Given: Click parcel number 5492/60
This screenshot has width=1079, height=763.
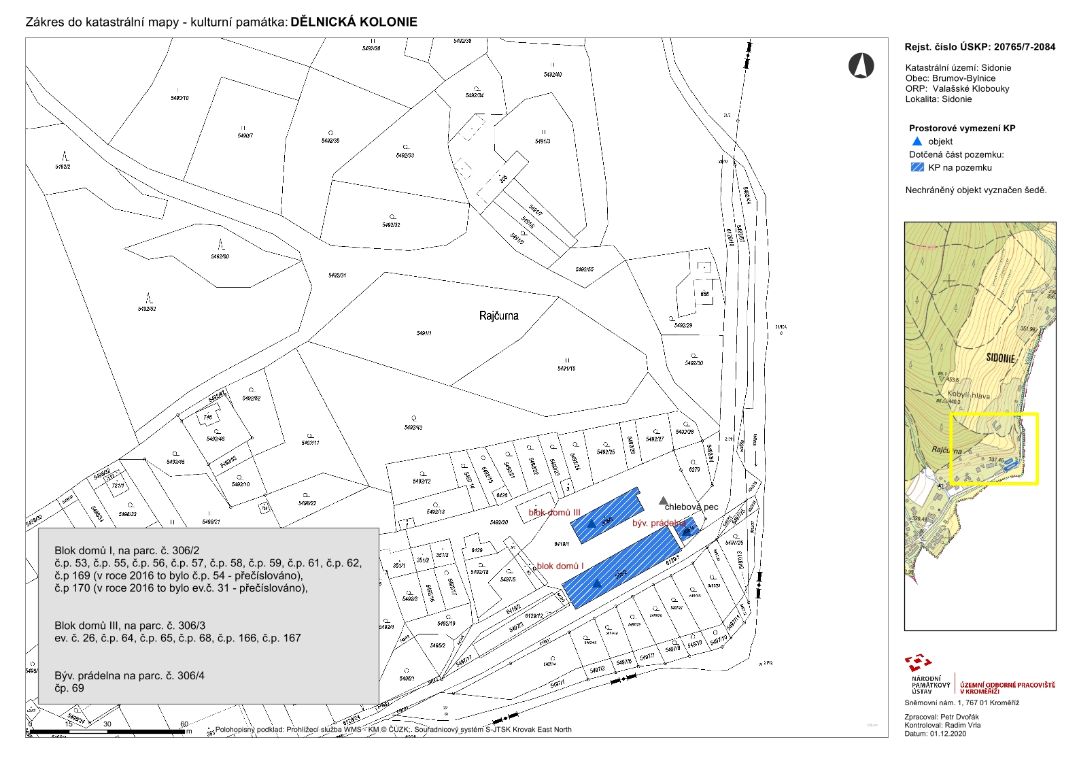Looking at the screenshot, I should pyautogui.click(x=220, y=256).
